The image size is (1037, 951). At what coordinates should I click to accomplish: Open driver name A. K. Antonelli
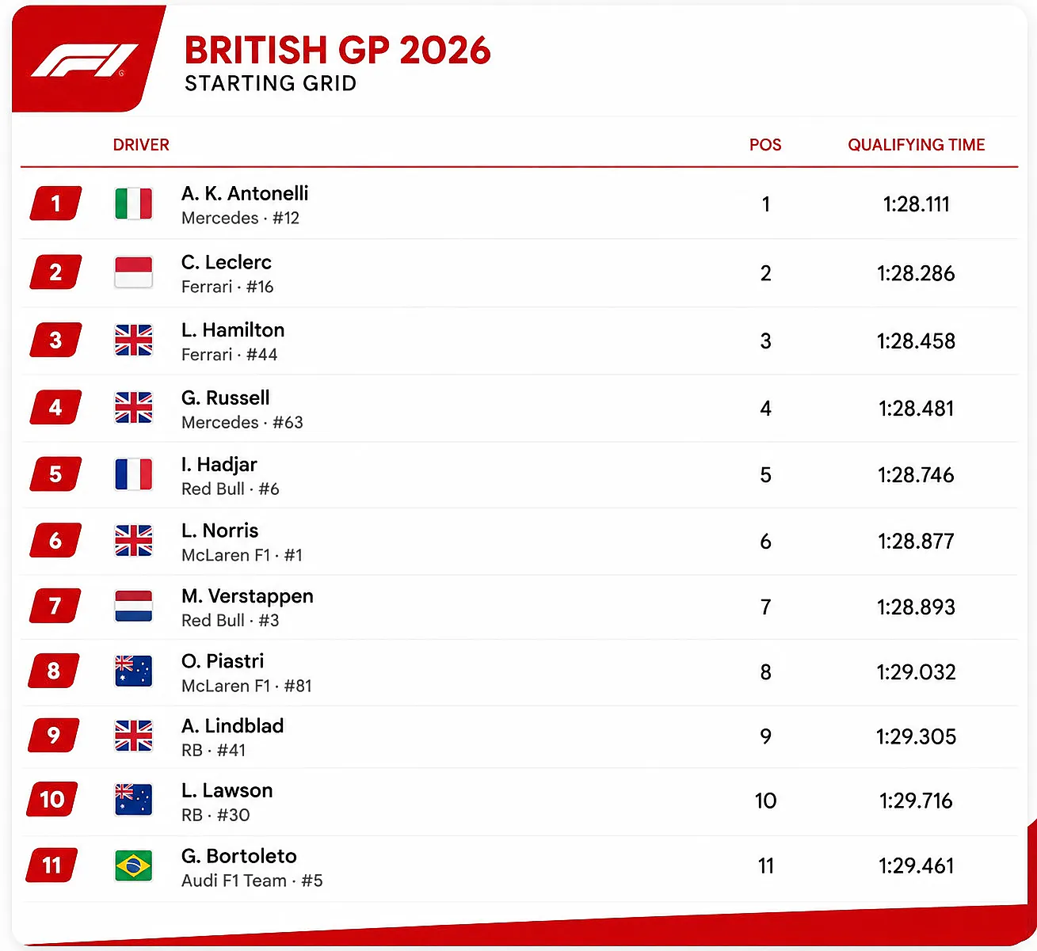[x=245, y=193]
